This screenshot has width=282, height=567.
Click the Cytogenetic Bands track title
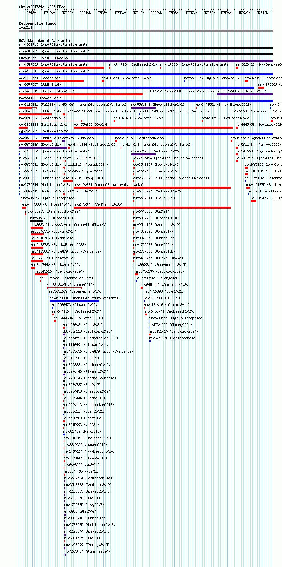click(38, 24)
